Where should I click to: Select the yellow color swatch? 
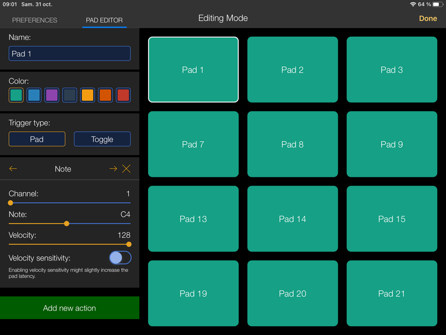pyautogui.click(x=87, y=95)
